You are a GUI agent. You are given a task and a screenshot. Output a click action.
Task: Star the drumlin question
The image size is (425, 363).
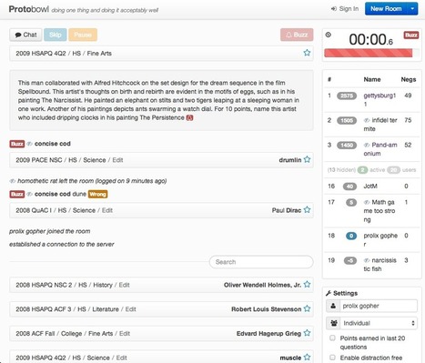point(307,159)
